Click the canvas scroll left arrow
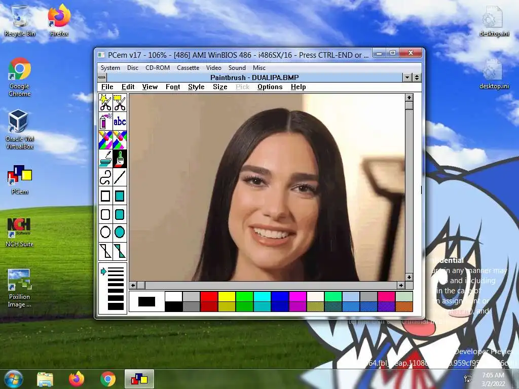 (x=133, y=285)
